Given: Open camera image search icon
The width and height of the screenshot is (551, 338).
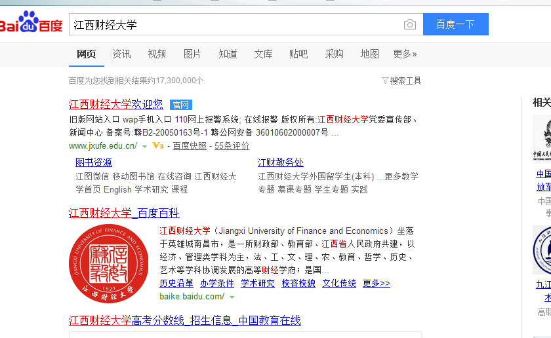Looking at the screenshot, I should (x=410, y=25).
